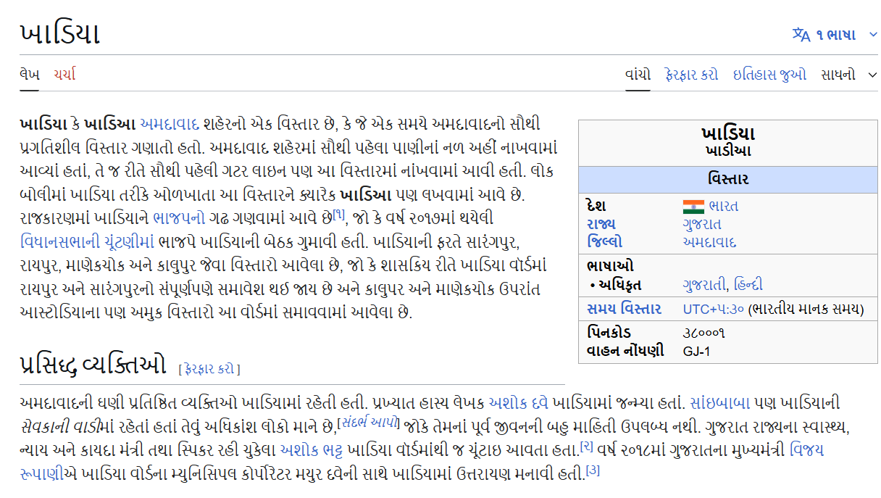The height and width of the screenshot is (498, 881).
Task: Click the જિલ્લો label link in infobox
Action: coord(604,242)
